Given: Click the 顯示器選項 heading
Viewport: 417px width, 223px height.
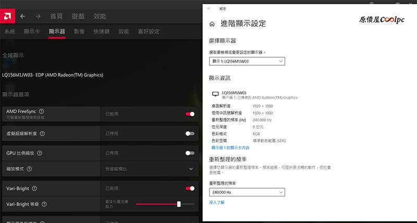Looking at the screenshot, I should (x=16, y=94).
